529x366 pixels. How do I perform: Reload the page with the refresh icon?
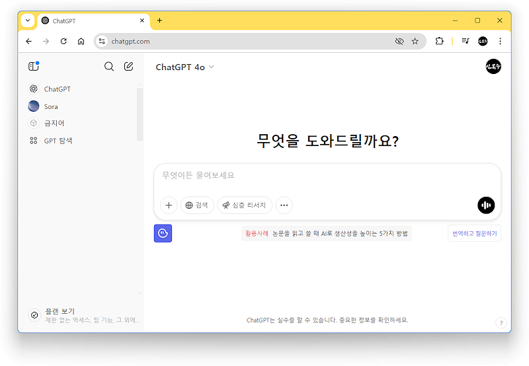click(x=63, y=41)
